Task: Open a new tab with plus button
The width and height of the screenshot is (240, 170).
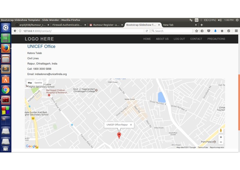Action: coord(202,25)
